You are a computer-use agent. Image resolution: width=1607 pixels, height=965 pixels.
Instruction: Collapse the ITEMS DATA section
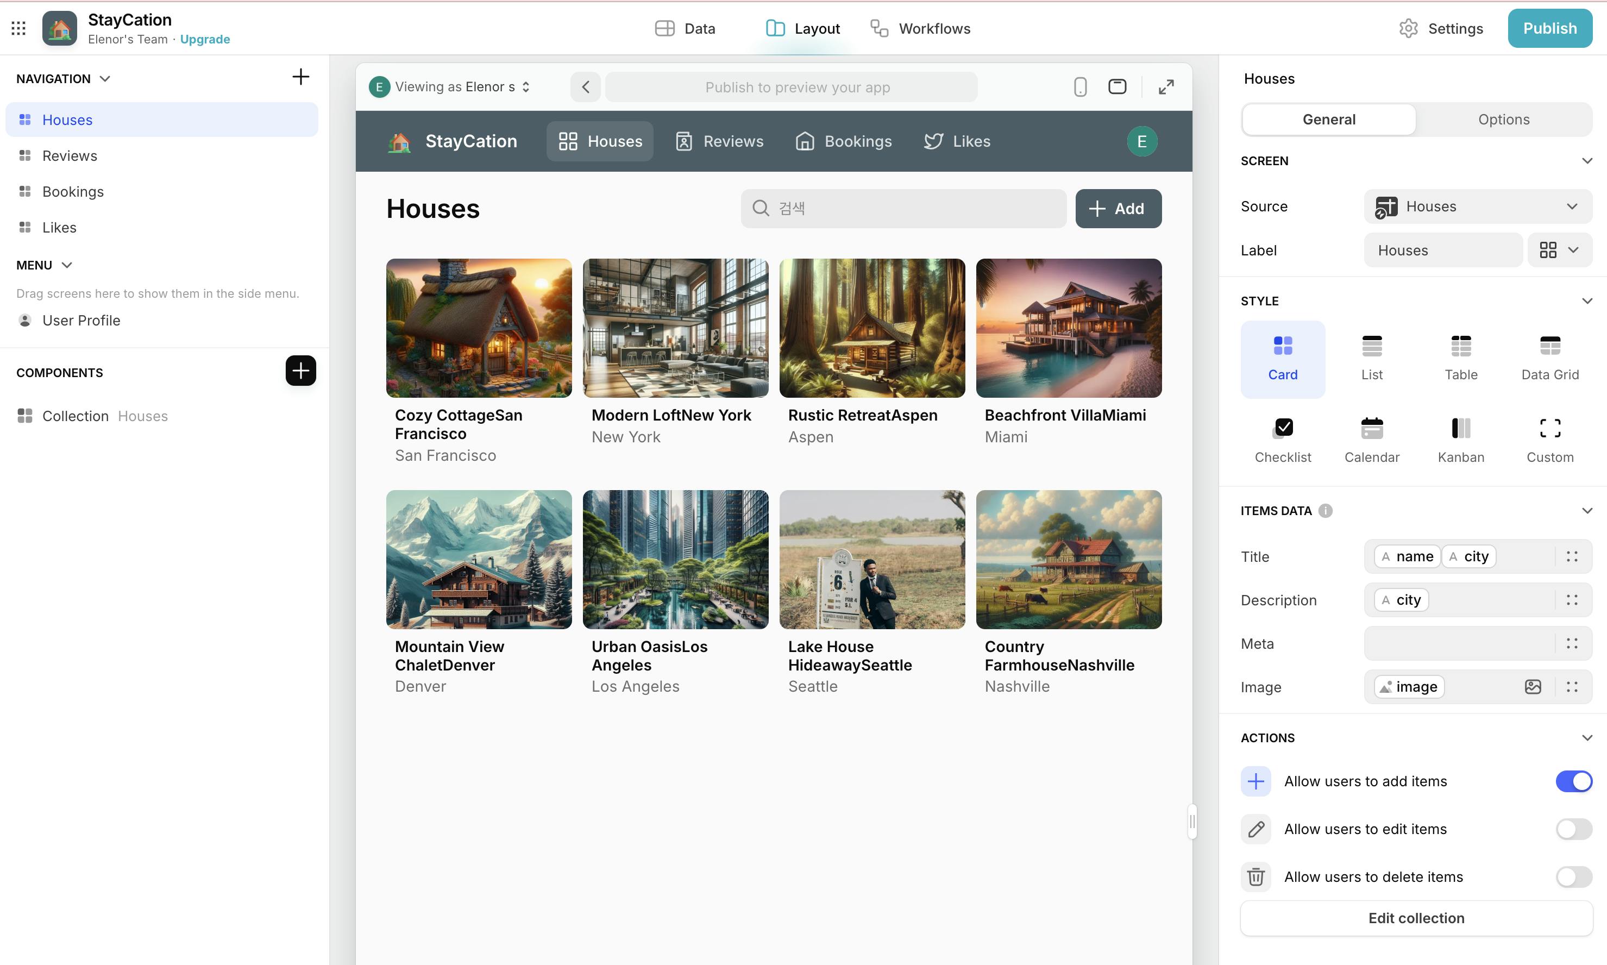pos(1586,510)
